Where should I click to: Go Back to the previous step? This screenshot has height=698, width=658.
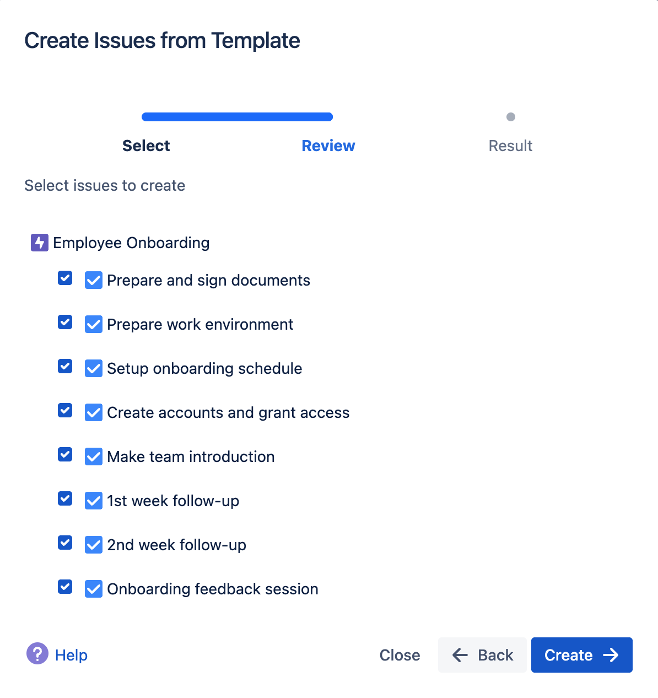point(482,655)
